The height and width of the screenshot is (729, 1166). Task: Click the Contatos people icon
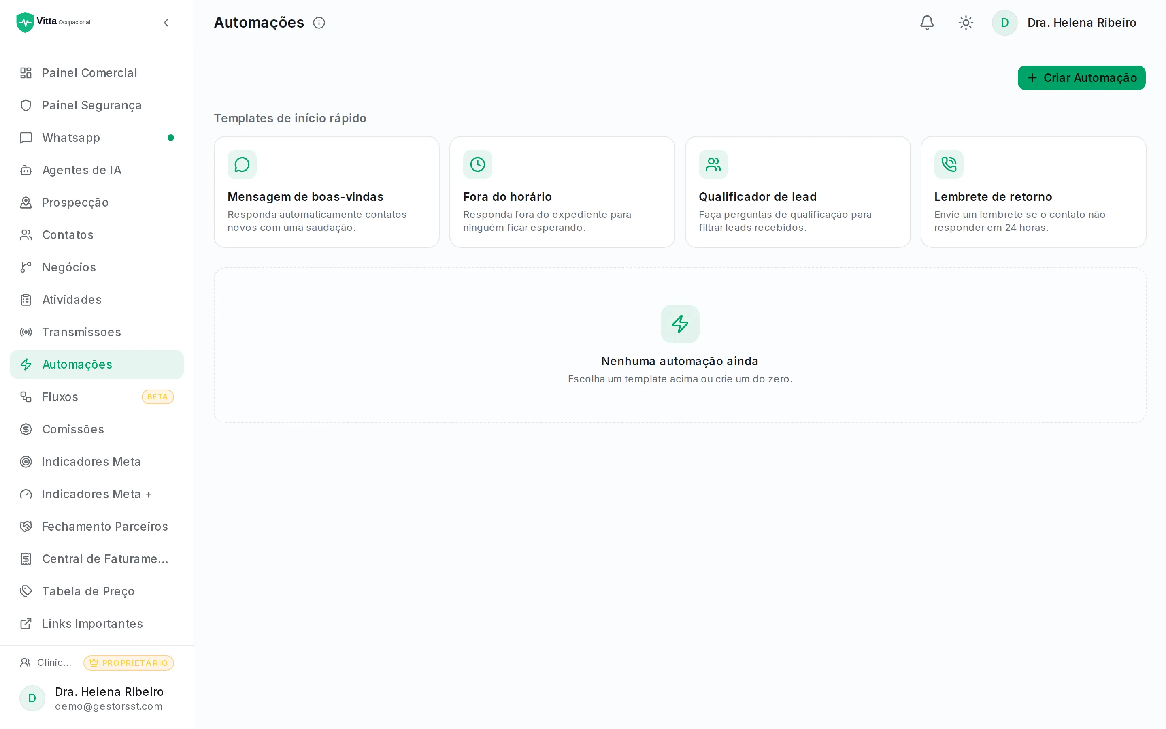click(x=26, y=235)
